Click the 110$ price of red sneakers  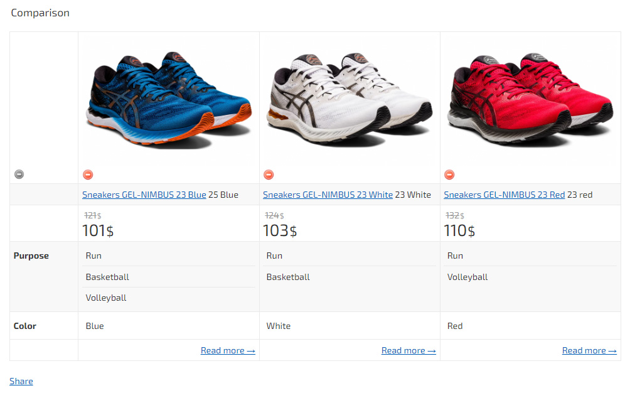coord(460,230)
